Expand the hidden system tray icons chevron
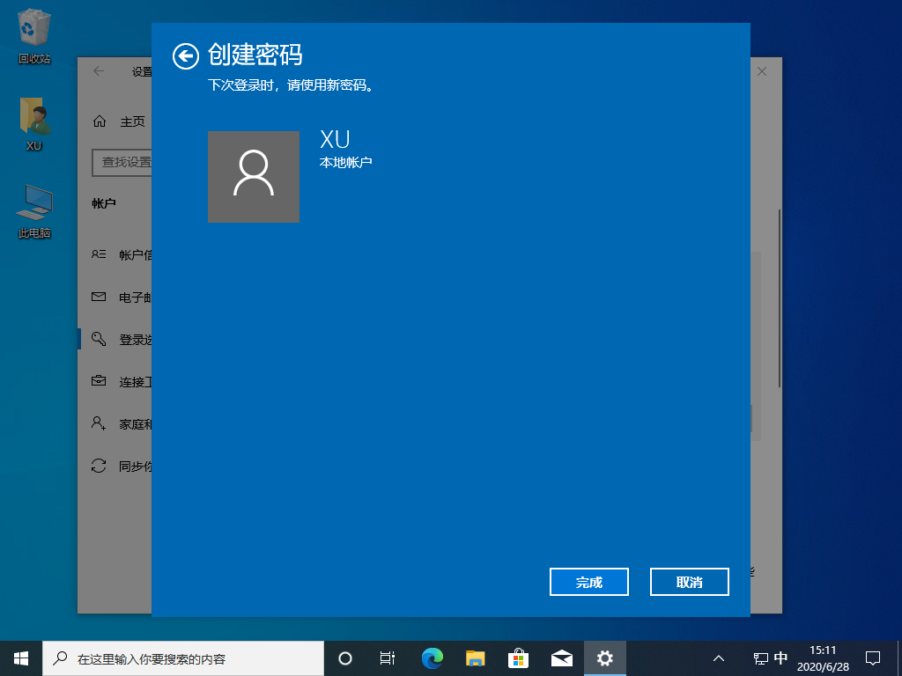This screenshot has height=676, width=902. pyautogui.click(x=720, y=658)
